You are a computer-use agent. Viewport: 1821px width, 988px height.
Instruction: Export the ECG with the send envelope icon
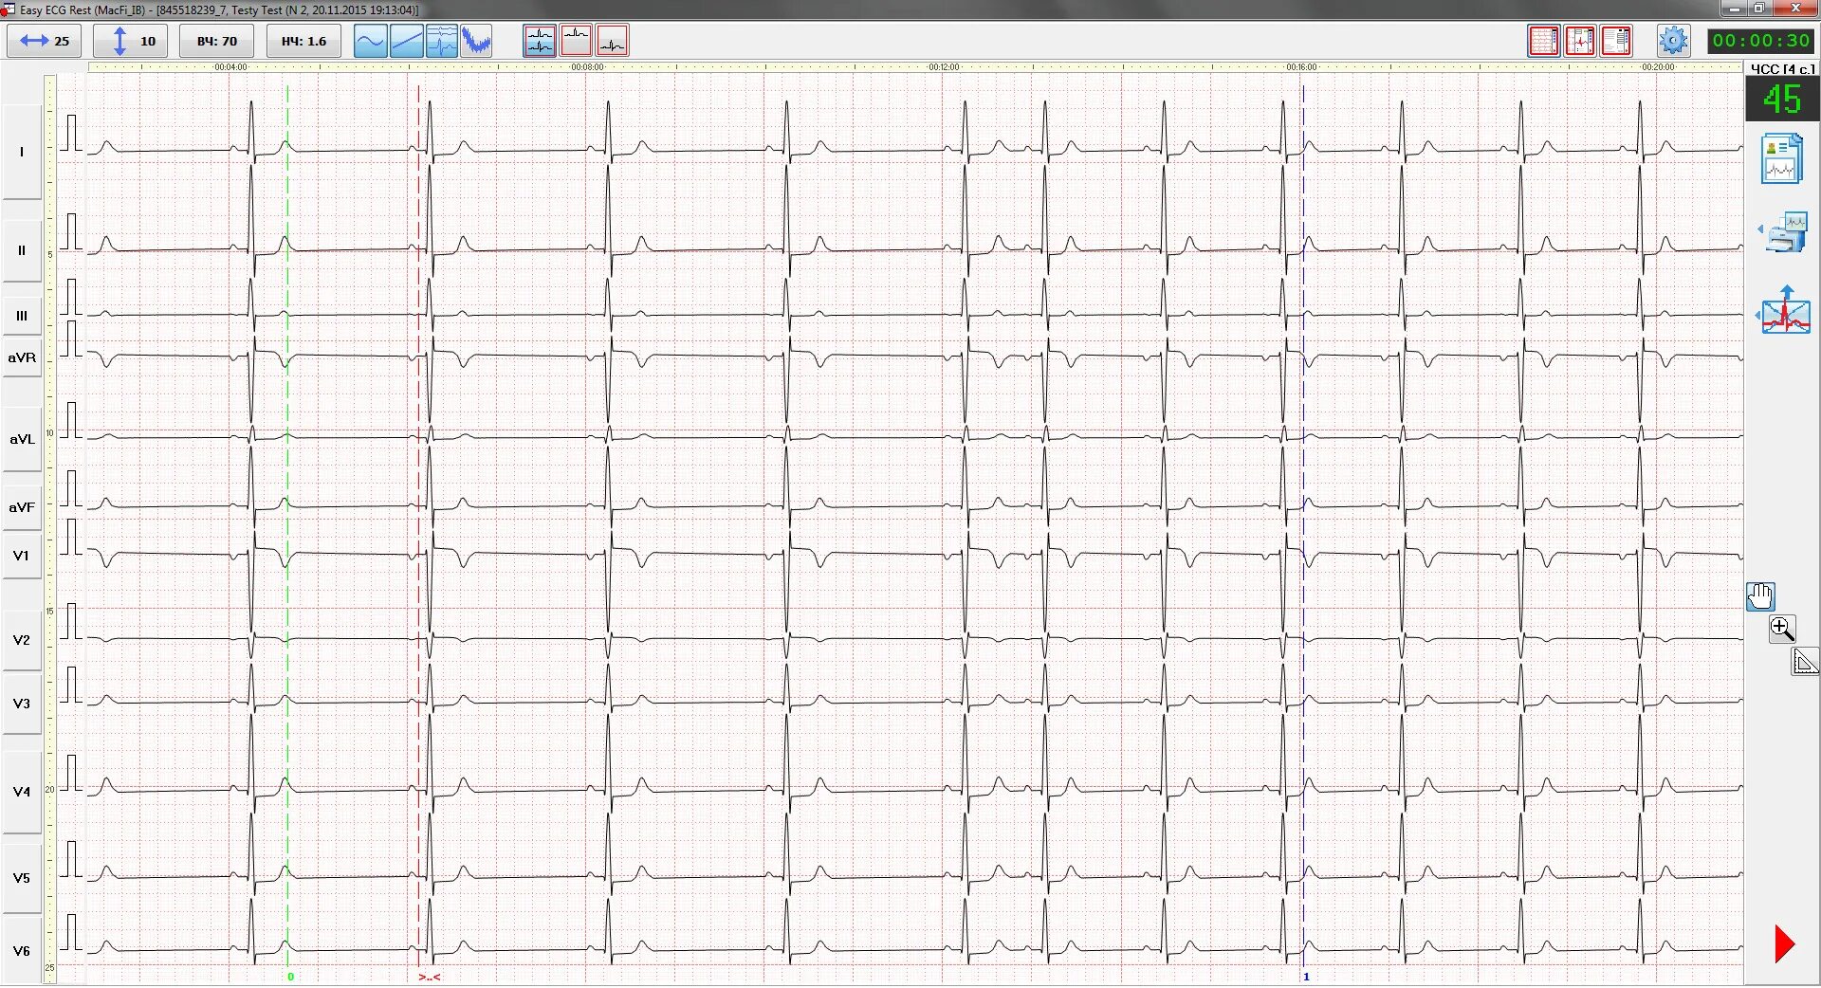[1787, 310]
